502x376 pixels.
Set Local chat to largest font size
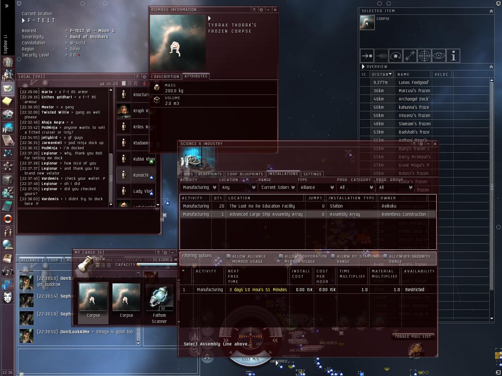(115, 84)
